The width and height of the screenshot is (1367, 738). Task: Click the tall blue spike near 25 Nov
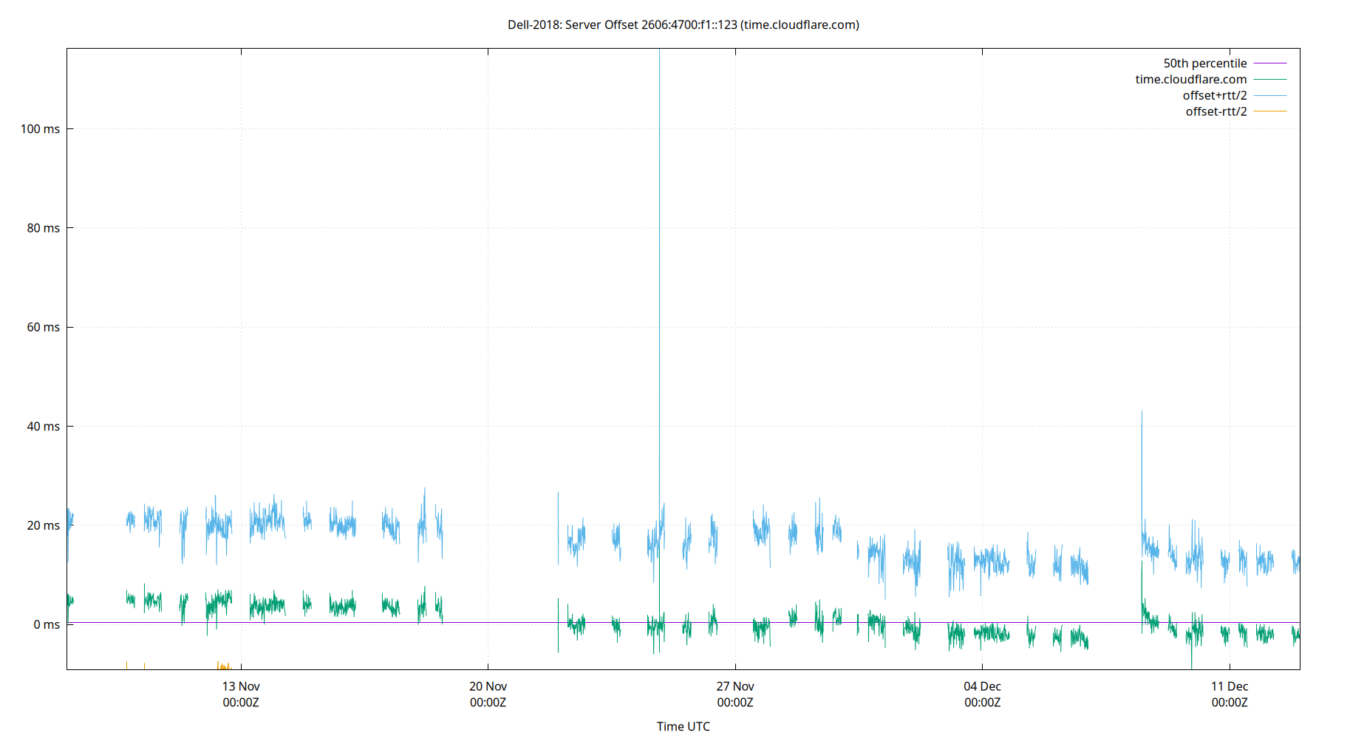(660, 295)
